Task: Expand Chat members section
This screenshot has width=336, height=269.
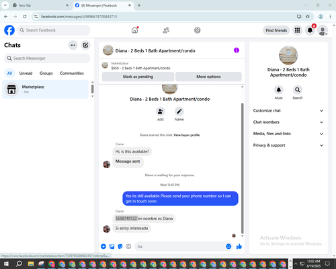Action: point(288,122)
